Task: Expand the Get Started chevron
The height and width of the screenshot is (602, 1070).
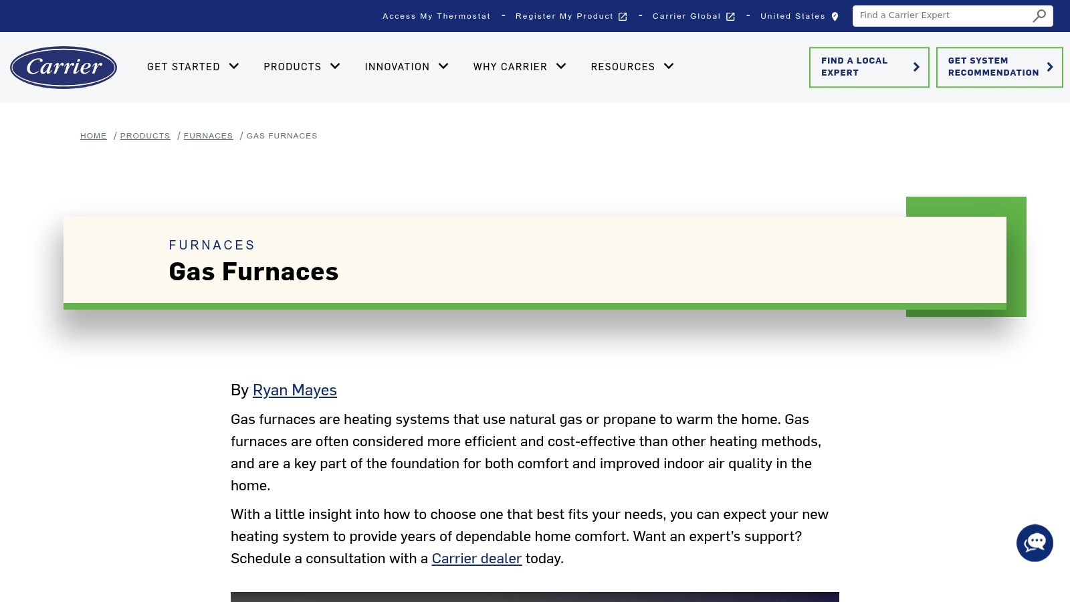Action: point(234,66)
